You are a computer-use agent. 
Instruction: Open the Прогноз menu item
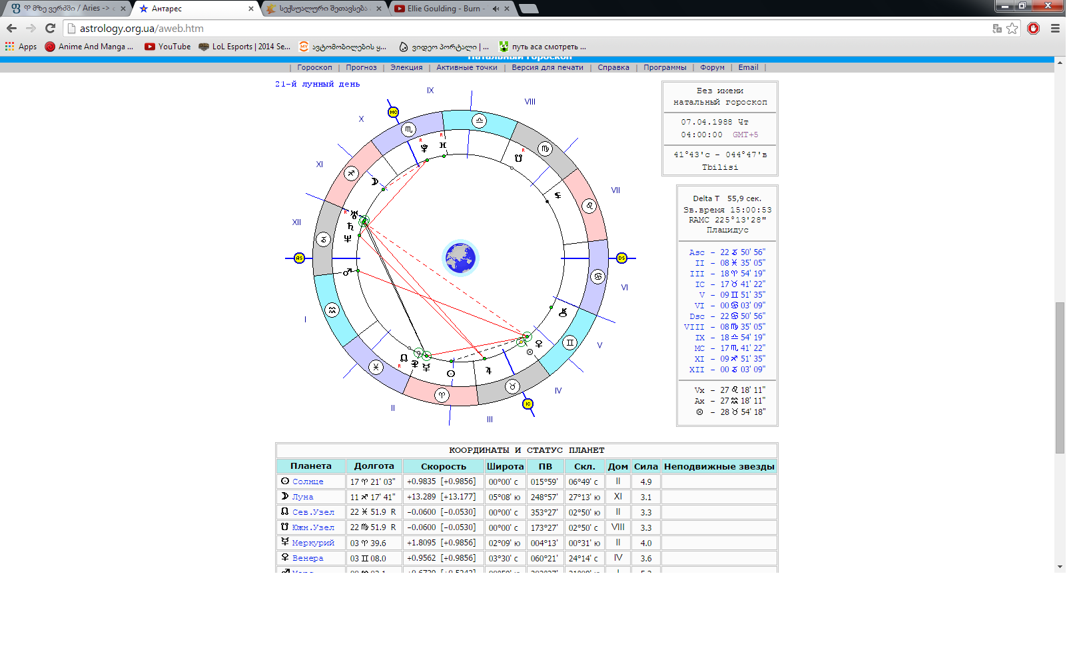click(x=361, y=67)
